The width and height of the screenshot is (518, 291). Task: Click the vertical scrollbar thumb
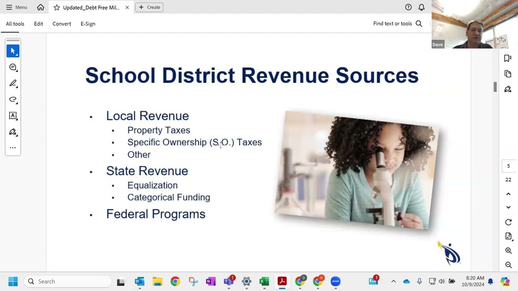coord(495,86)
